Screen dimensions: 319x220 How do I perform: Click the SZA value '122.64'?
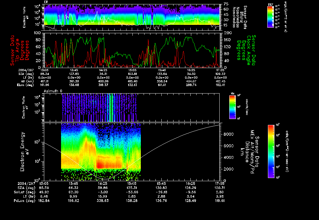(162, 74)
